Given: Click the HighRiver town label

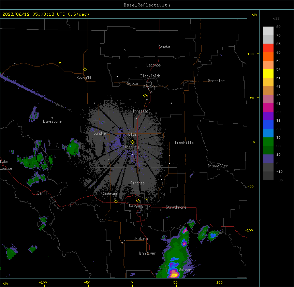Looking at the screenshot, I should pos(147,253).
